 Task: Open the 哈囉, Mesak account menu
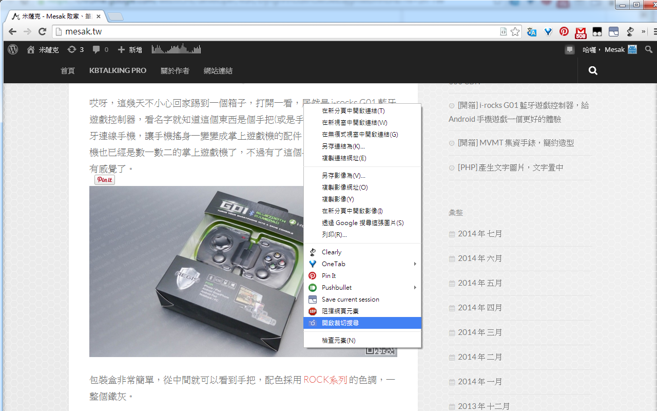pos(609,50)
